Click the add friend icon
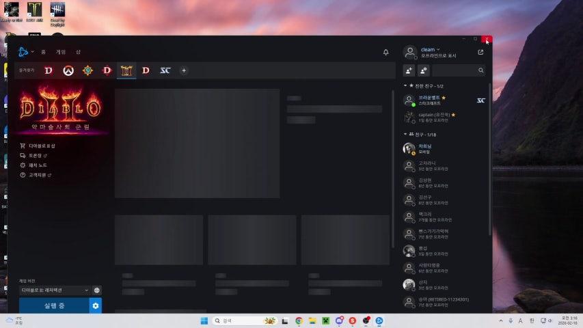 [x=409, y=70]
